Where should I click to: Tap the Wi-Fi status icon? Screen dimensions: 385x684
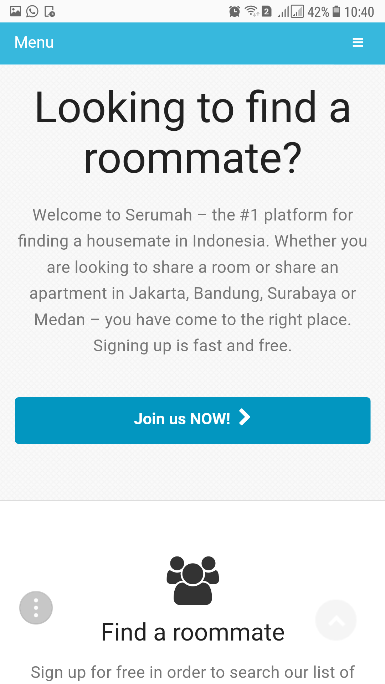click(252, 11)
